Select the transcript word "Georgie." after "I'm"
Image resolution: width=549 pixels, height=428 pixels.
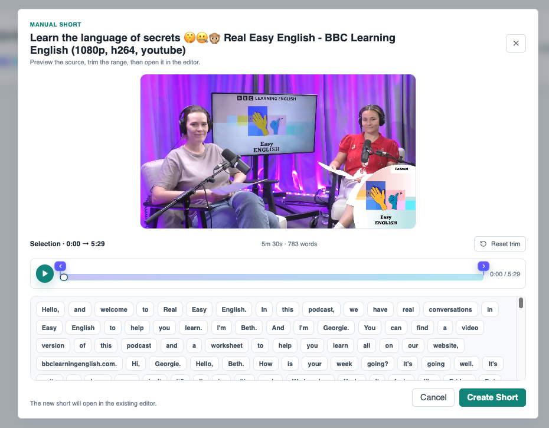(336, 328)
